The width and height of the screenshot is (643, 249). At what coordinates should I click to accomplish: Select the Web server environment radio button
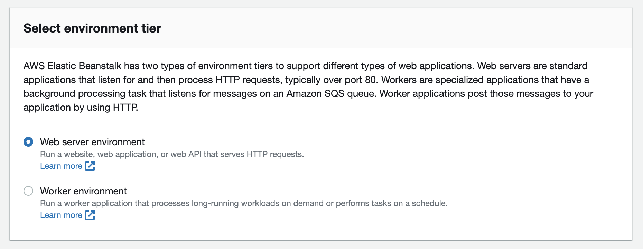[28, 142]
